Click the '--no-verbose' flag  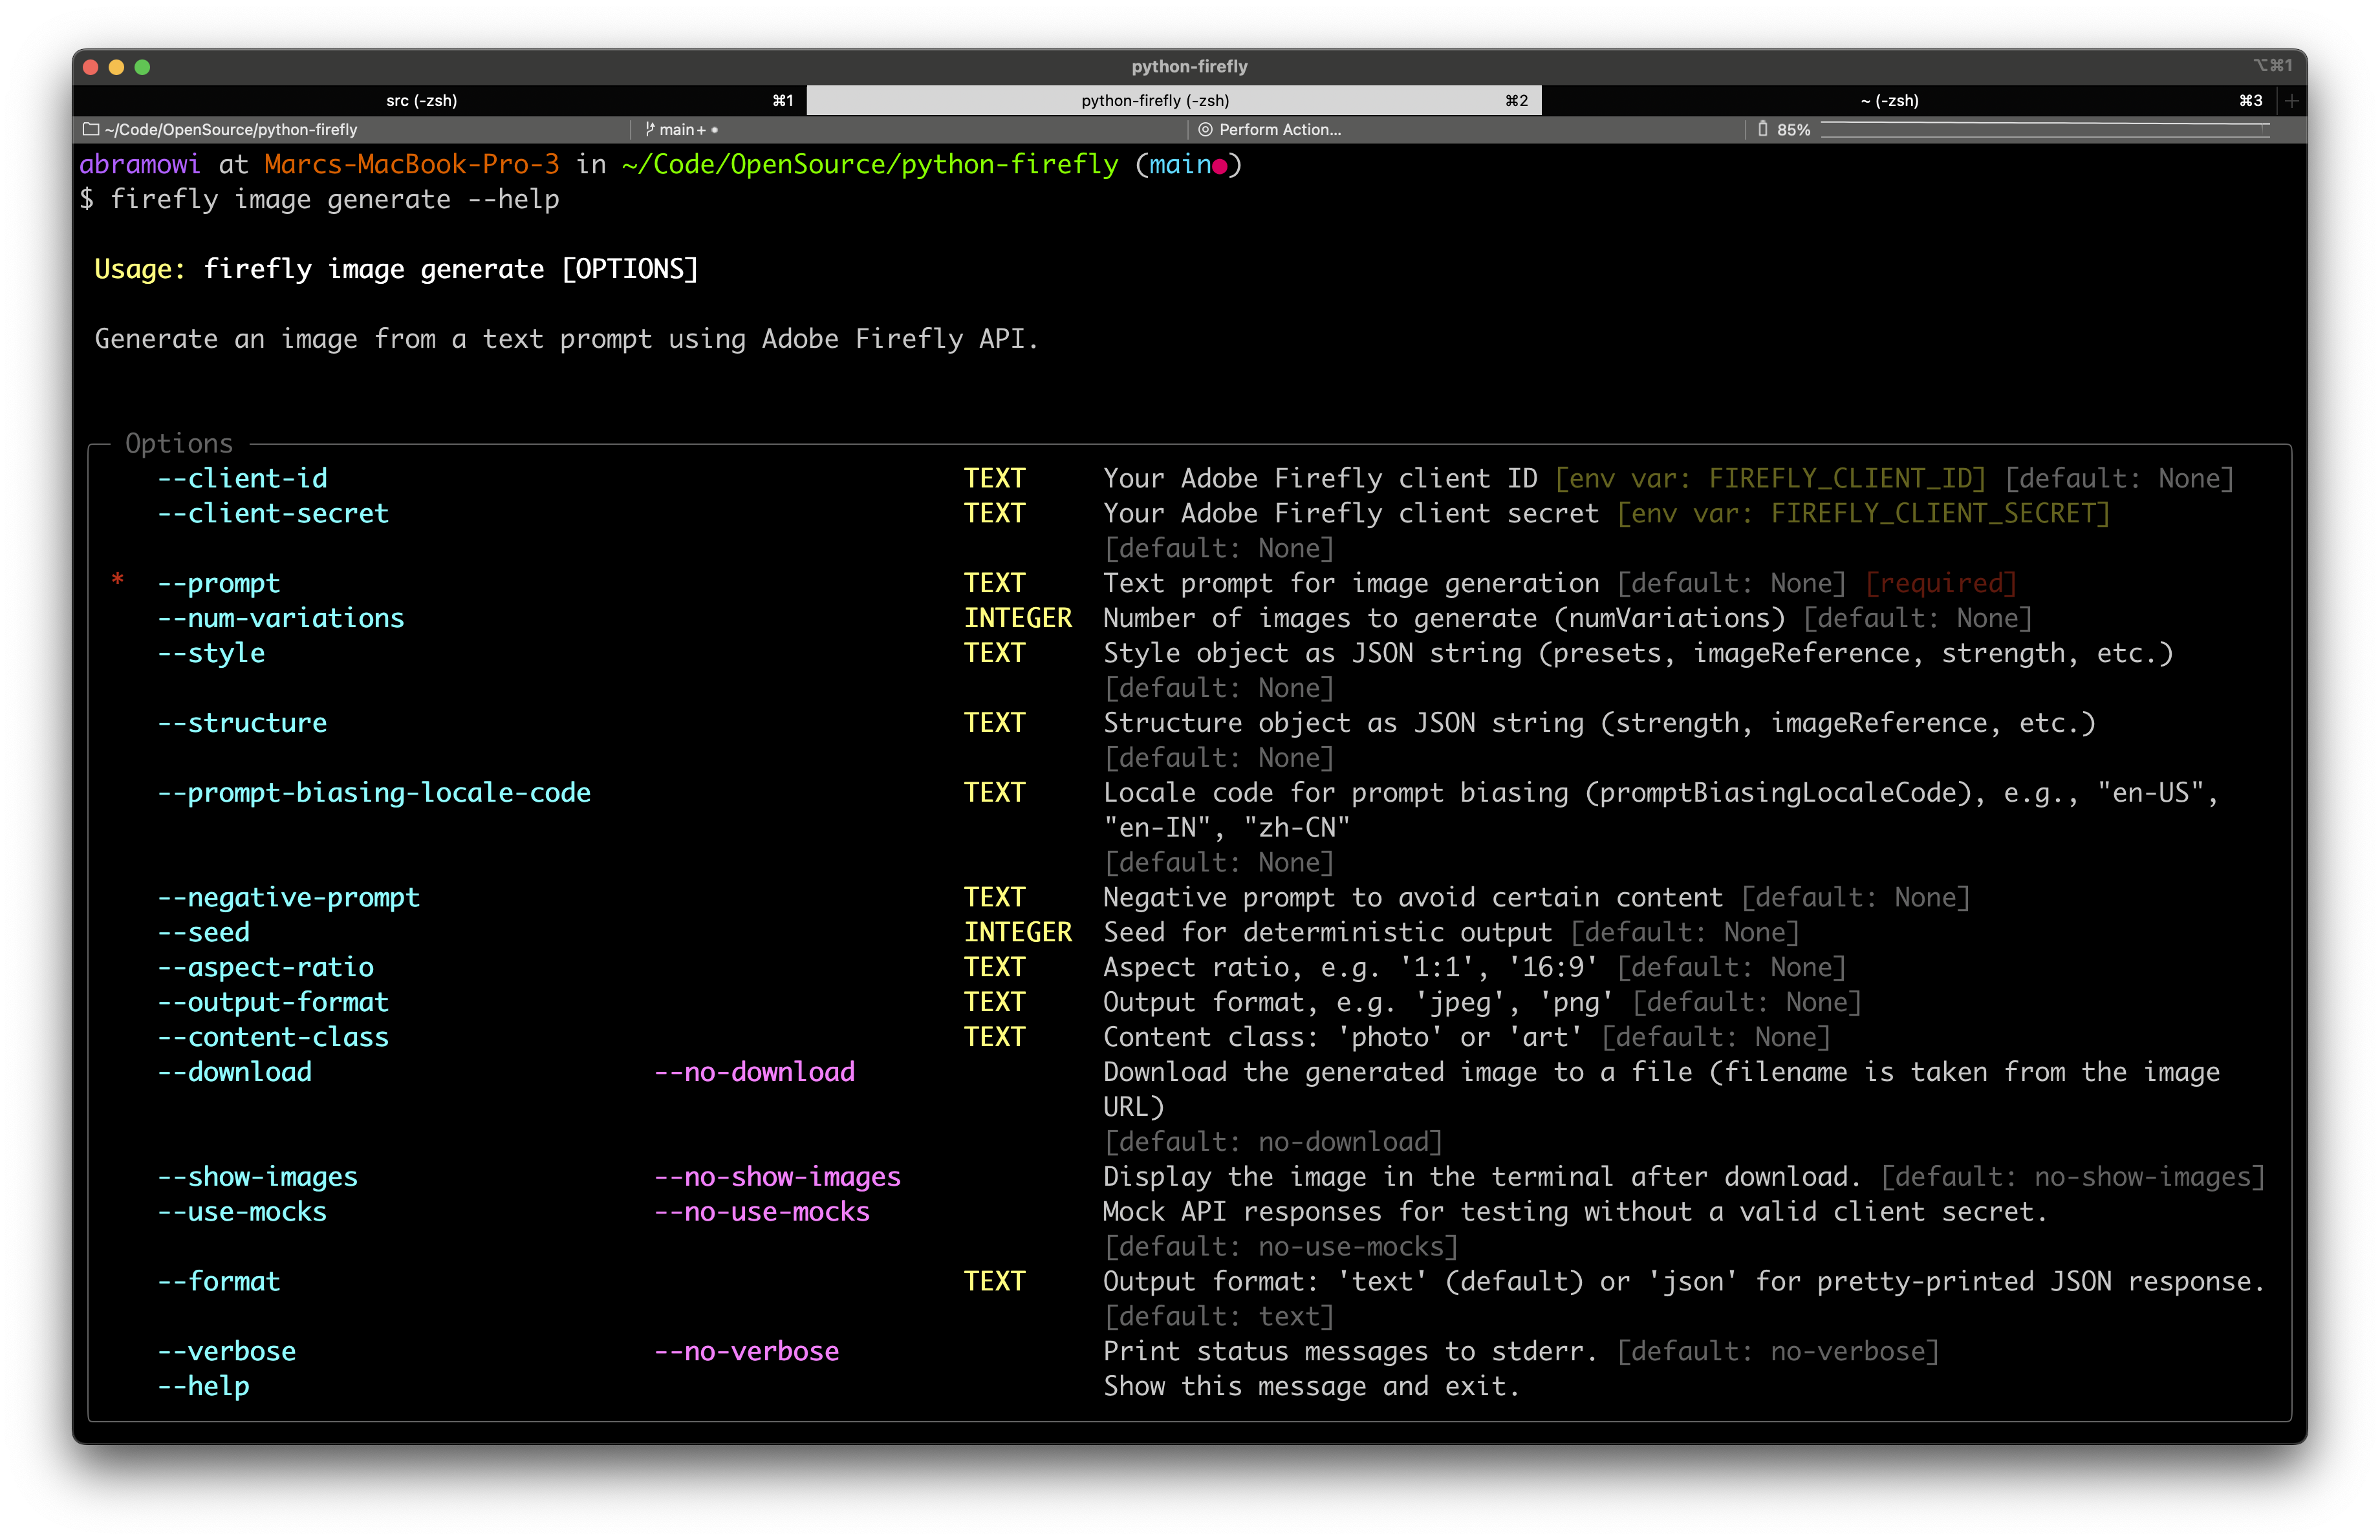747,1352
